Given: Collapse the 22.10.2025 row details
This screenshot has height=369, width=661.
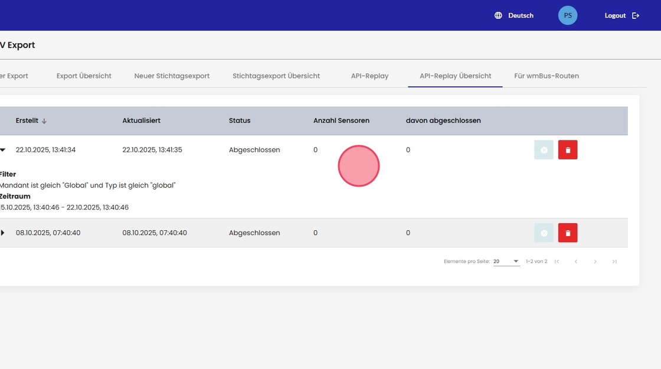Looking at the screenshot, I should 3,150.
